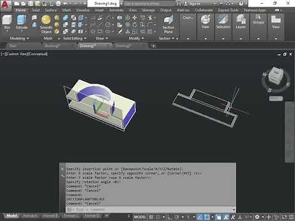Click the Plot printer icon in quick access toolbar
Screen dimensions: 295x221
[58, 4]
